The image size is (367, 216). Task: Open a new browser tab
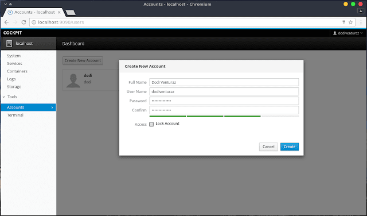pyautogui.click(x=71, y=13)
